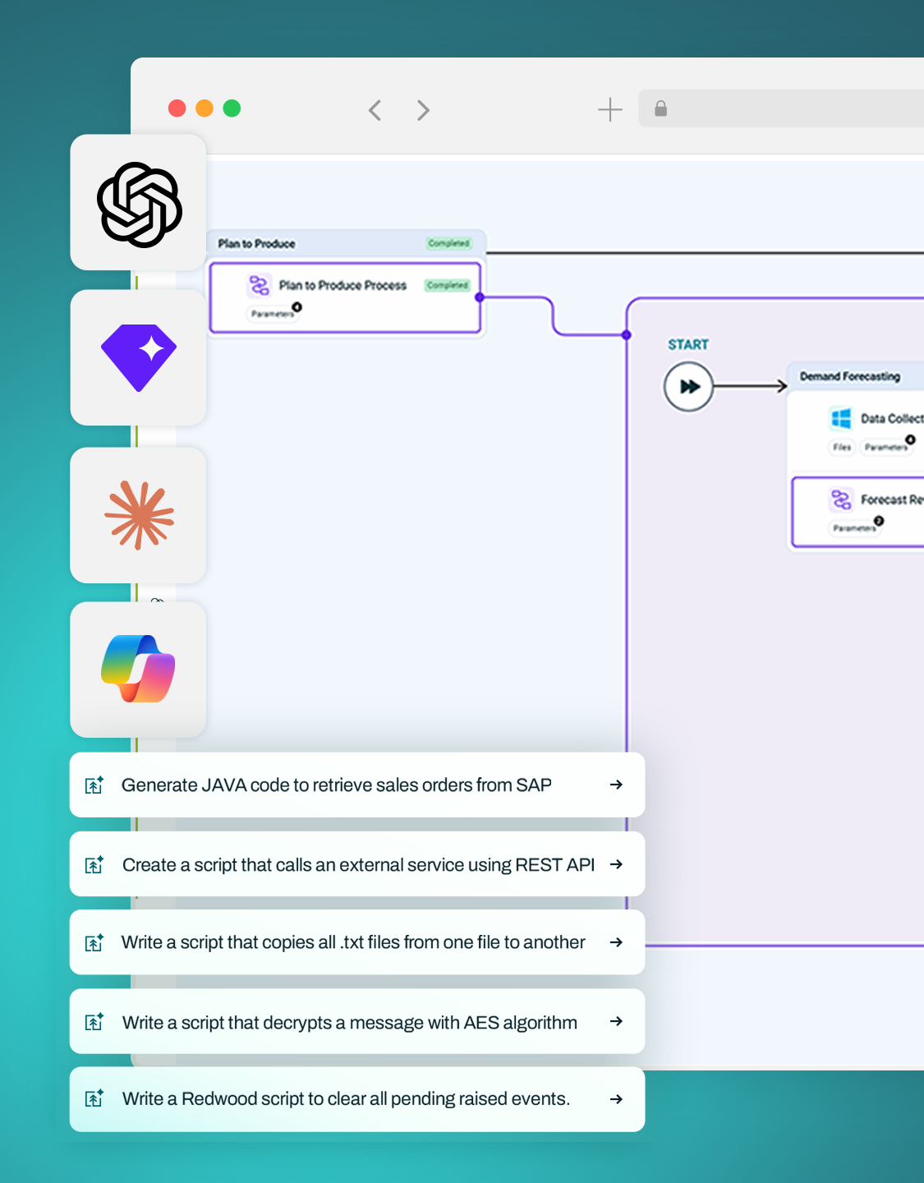
Task: Click the Windows icon beside Data Collect
Action: tap(841, 418)
